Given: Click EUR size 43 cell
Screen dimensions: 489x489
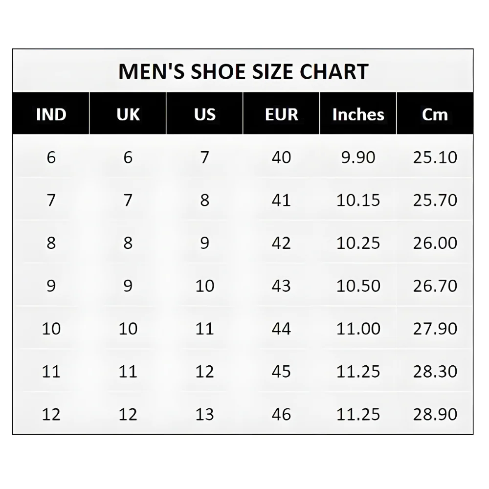Looking at the screenshot, I should point(281,286).
